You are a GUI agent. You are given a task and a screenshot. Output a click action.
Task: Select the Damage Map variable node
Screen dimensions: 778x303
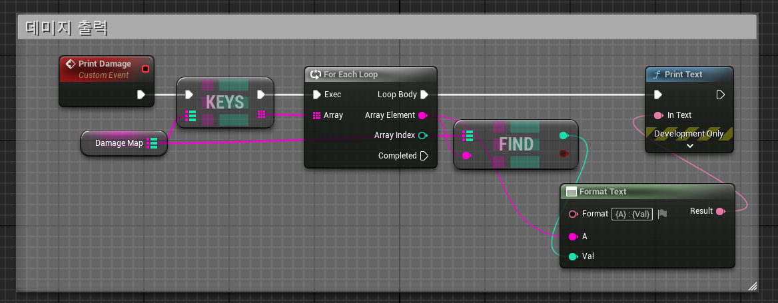pyautogui.click(x=123, y=143)
